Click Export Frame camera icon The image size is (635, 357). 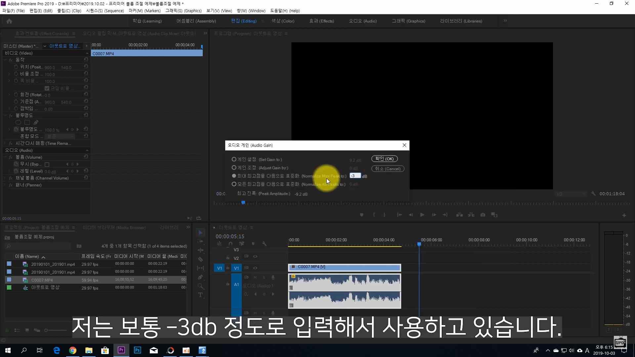tap(483, 215)
